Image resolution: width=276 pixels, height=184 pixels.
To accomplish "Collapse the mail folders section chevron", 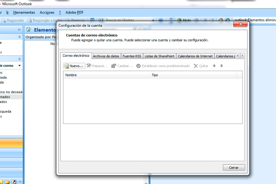I will coord(19,59).
